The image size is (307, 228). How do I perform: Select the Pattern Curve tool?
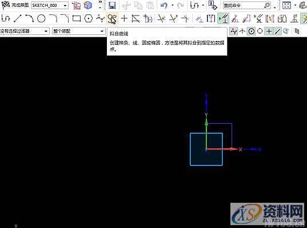(148, 19)
